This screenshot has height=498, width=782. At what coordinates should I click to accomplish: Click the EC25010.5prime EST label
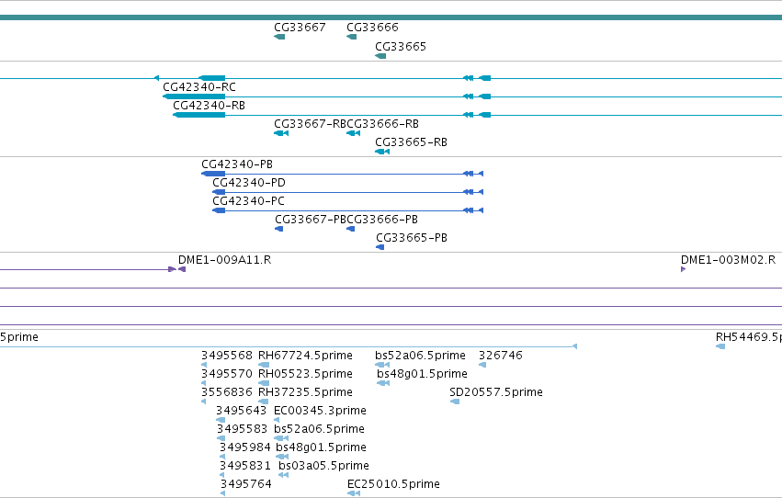(x=393, y=485)
